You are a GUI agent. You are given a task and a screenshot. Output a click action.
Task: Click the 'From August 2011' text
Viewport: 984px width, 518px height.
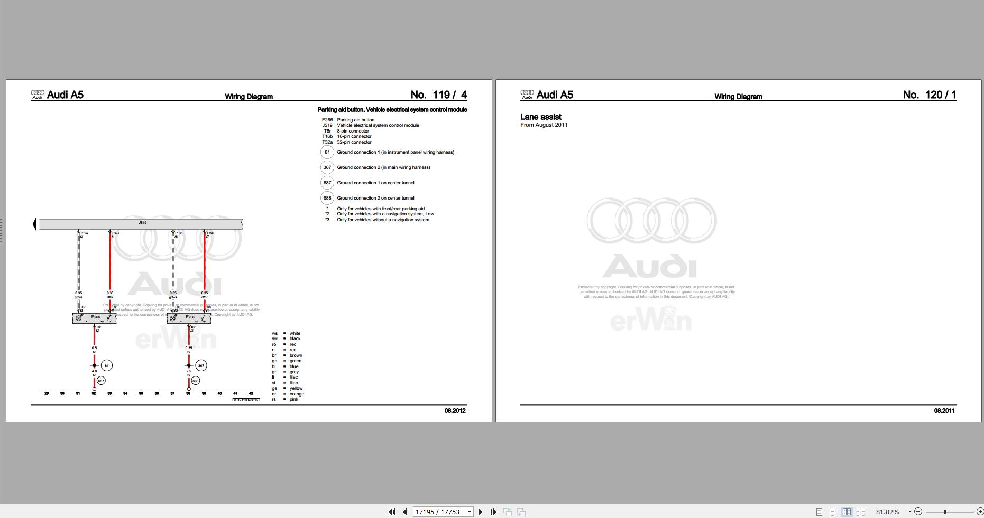click(544, 125)
